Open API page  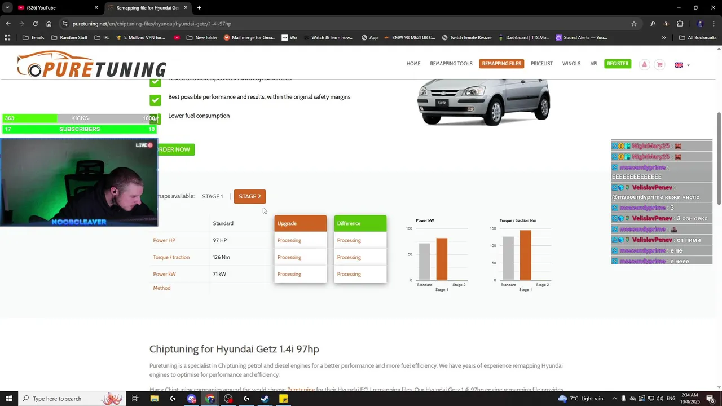(594, 64)
